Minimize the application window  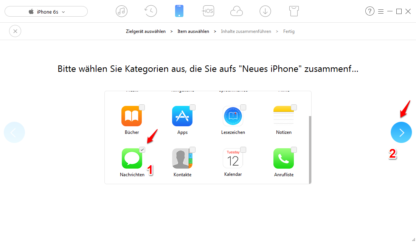pos(390,11)
